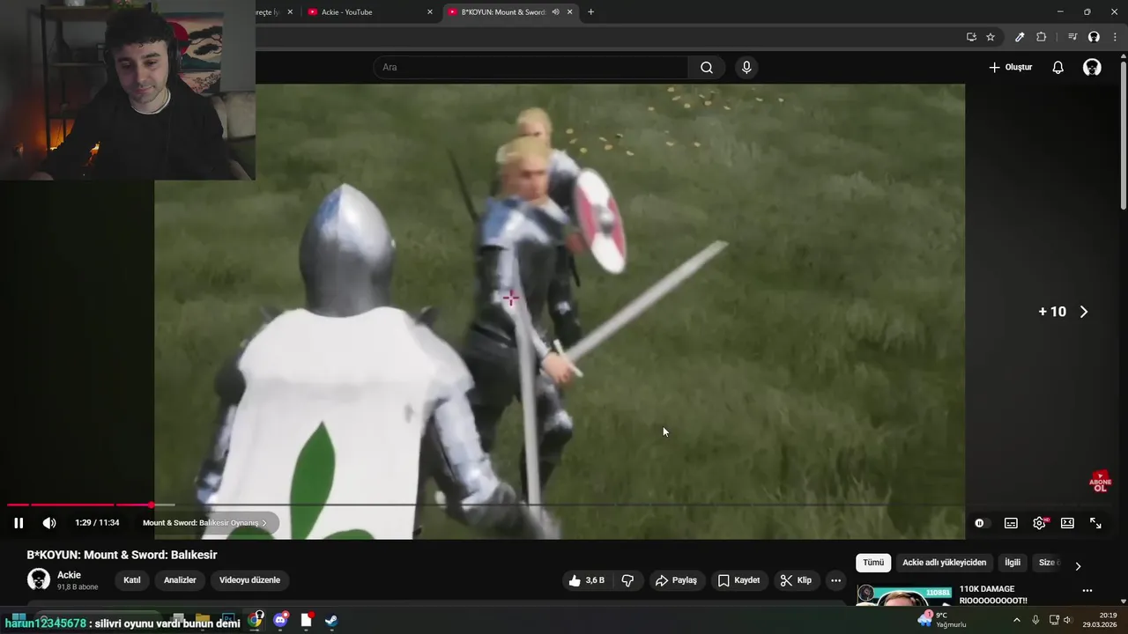This screenshot has width=1128, height=634.
Task: Click the microphone tray icon
Action: (1035, 620)
